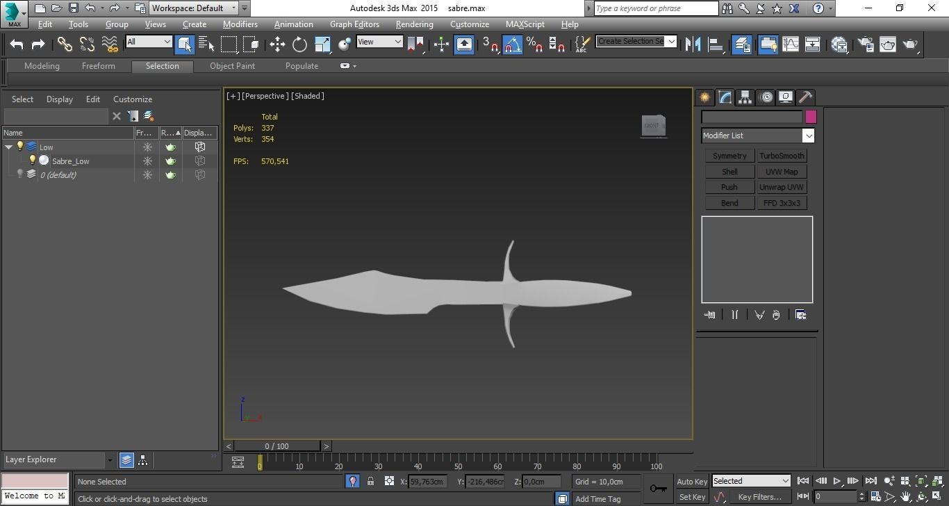Click the Bind to Space Warp icon
949x506 pixels.
click(110, 44)
